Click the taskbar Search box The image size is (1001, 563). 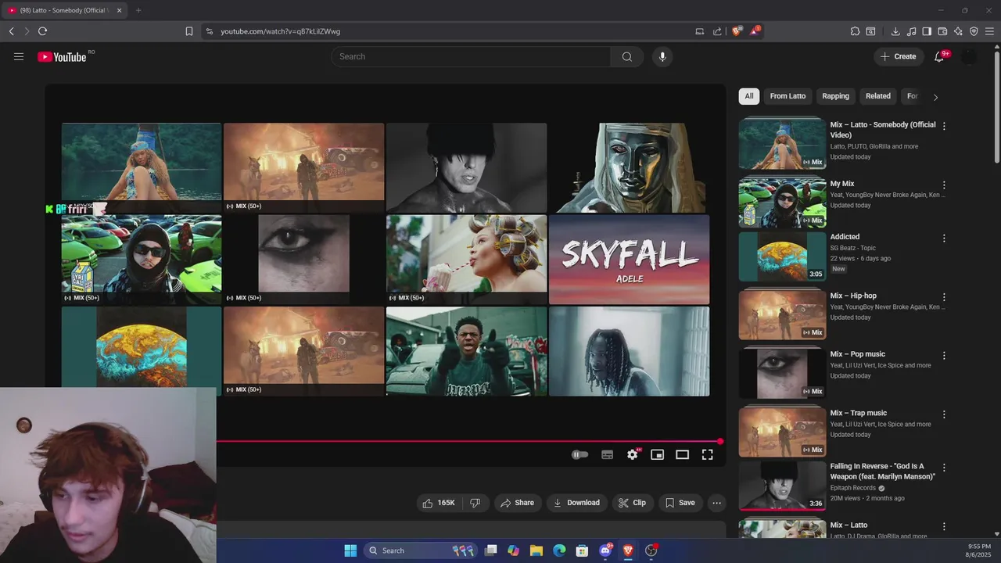pos(422,550)
